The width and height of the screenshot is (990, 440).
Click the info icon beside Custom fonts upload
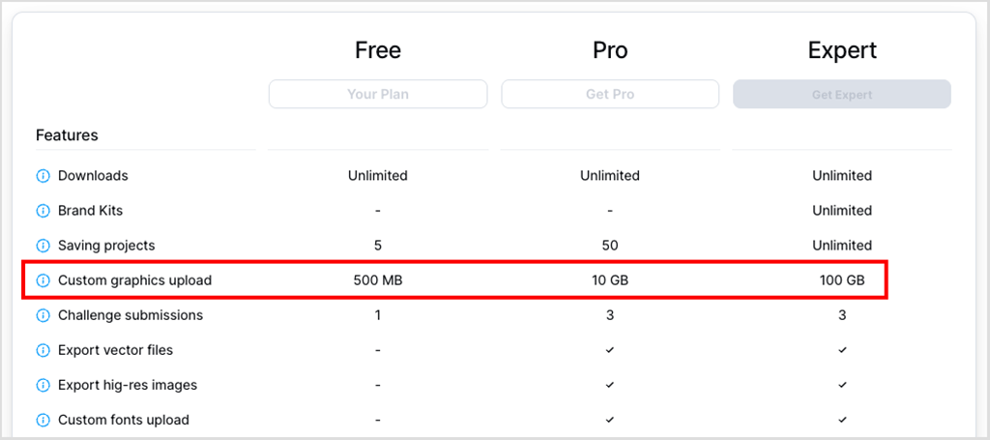[43, 420]
